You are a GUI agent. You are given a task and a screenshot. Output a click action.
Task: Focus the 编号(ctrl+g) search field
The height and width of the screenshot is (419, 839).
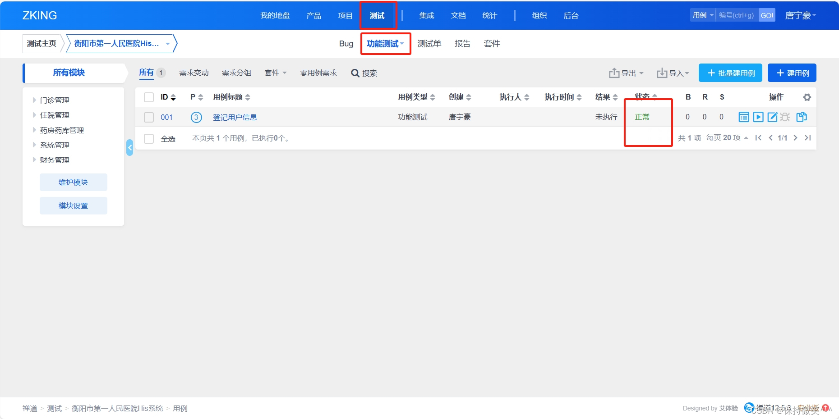(737, 15)
